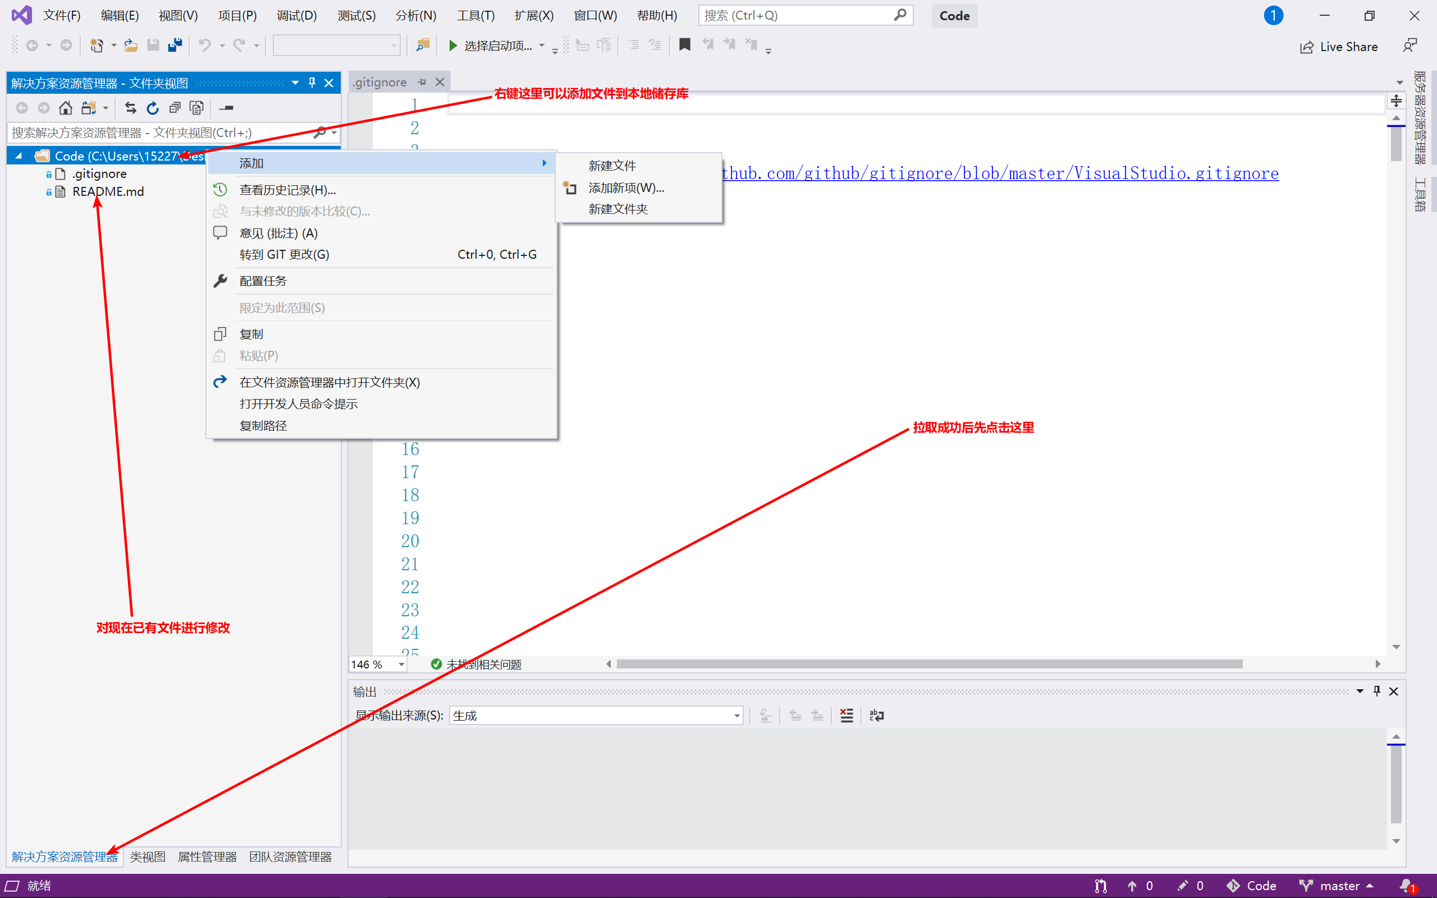Select 复制路径 in the context menu
Image resolution: width=1437 pixels, height=898 pixels.
(381, 425)
